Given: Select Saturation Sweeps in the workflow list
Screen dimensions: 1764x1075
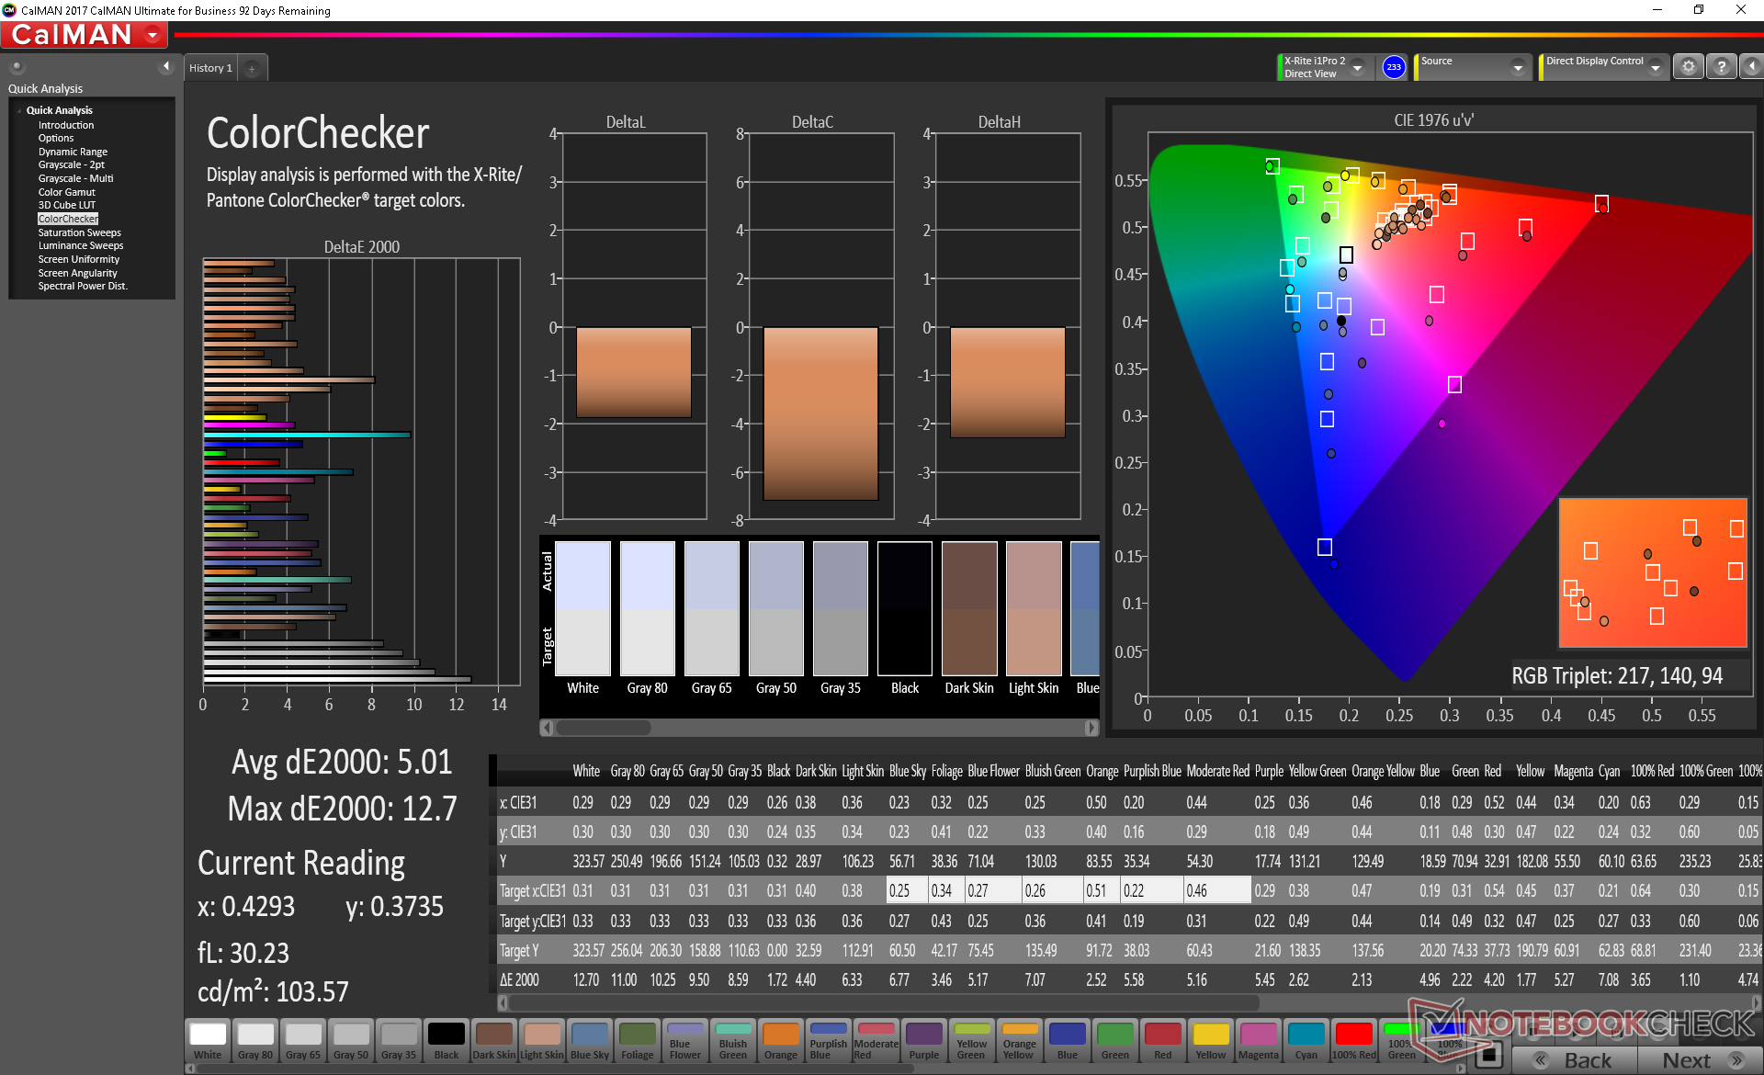Looking at the screenshot, I should (79, 232).
